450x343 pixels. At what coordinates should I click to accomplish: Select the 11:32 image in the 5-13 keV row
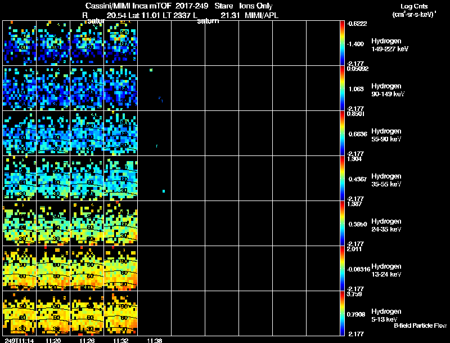pyautogui.click(x=121, y=313)
